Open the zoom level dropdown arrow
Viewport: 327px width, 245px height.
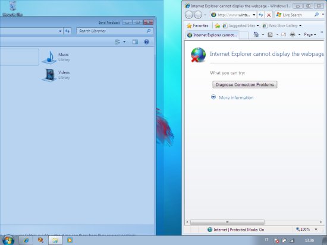point(316,230)
